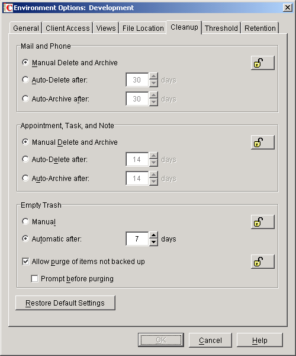Increase Mail and Phone Auto-Archive days
Image resolution: width=296 pixels, height=356 pixels.
click(153, 96)
